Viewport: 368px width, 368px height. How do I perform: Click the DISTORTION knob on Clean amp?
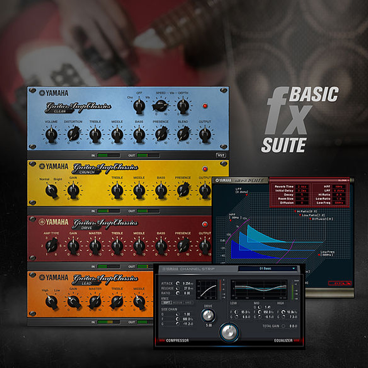point(73,134)
